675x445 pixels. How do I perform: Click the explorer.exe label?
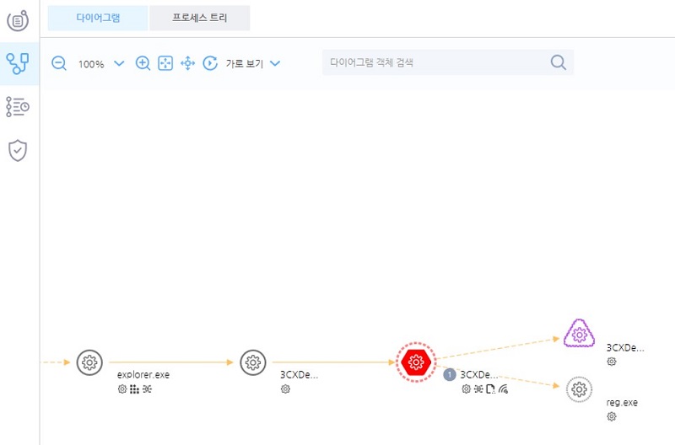[143, 374]
